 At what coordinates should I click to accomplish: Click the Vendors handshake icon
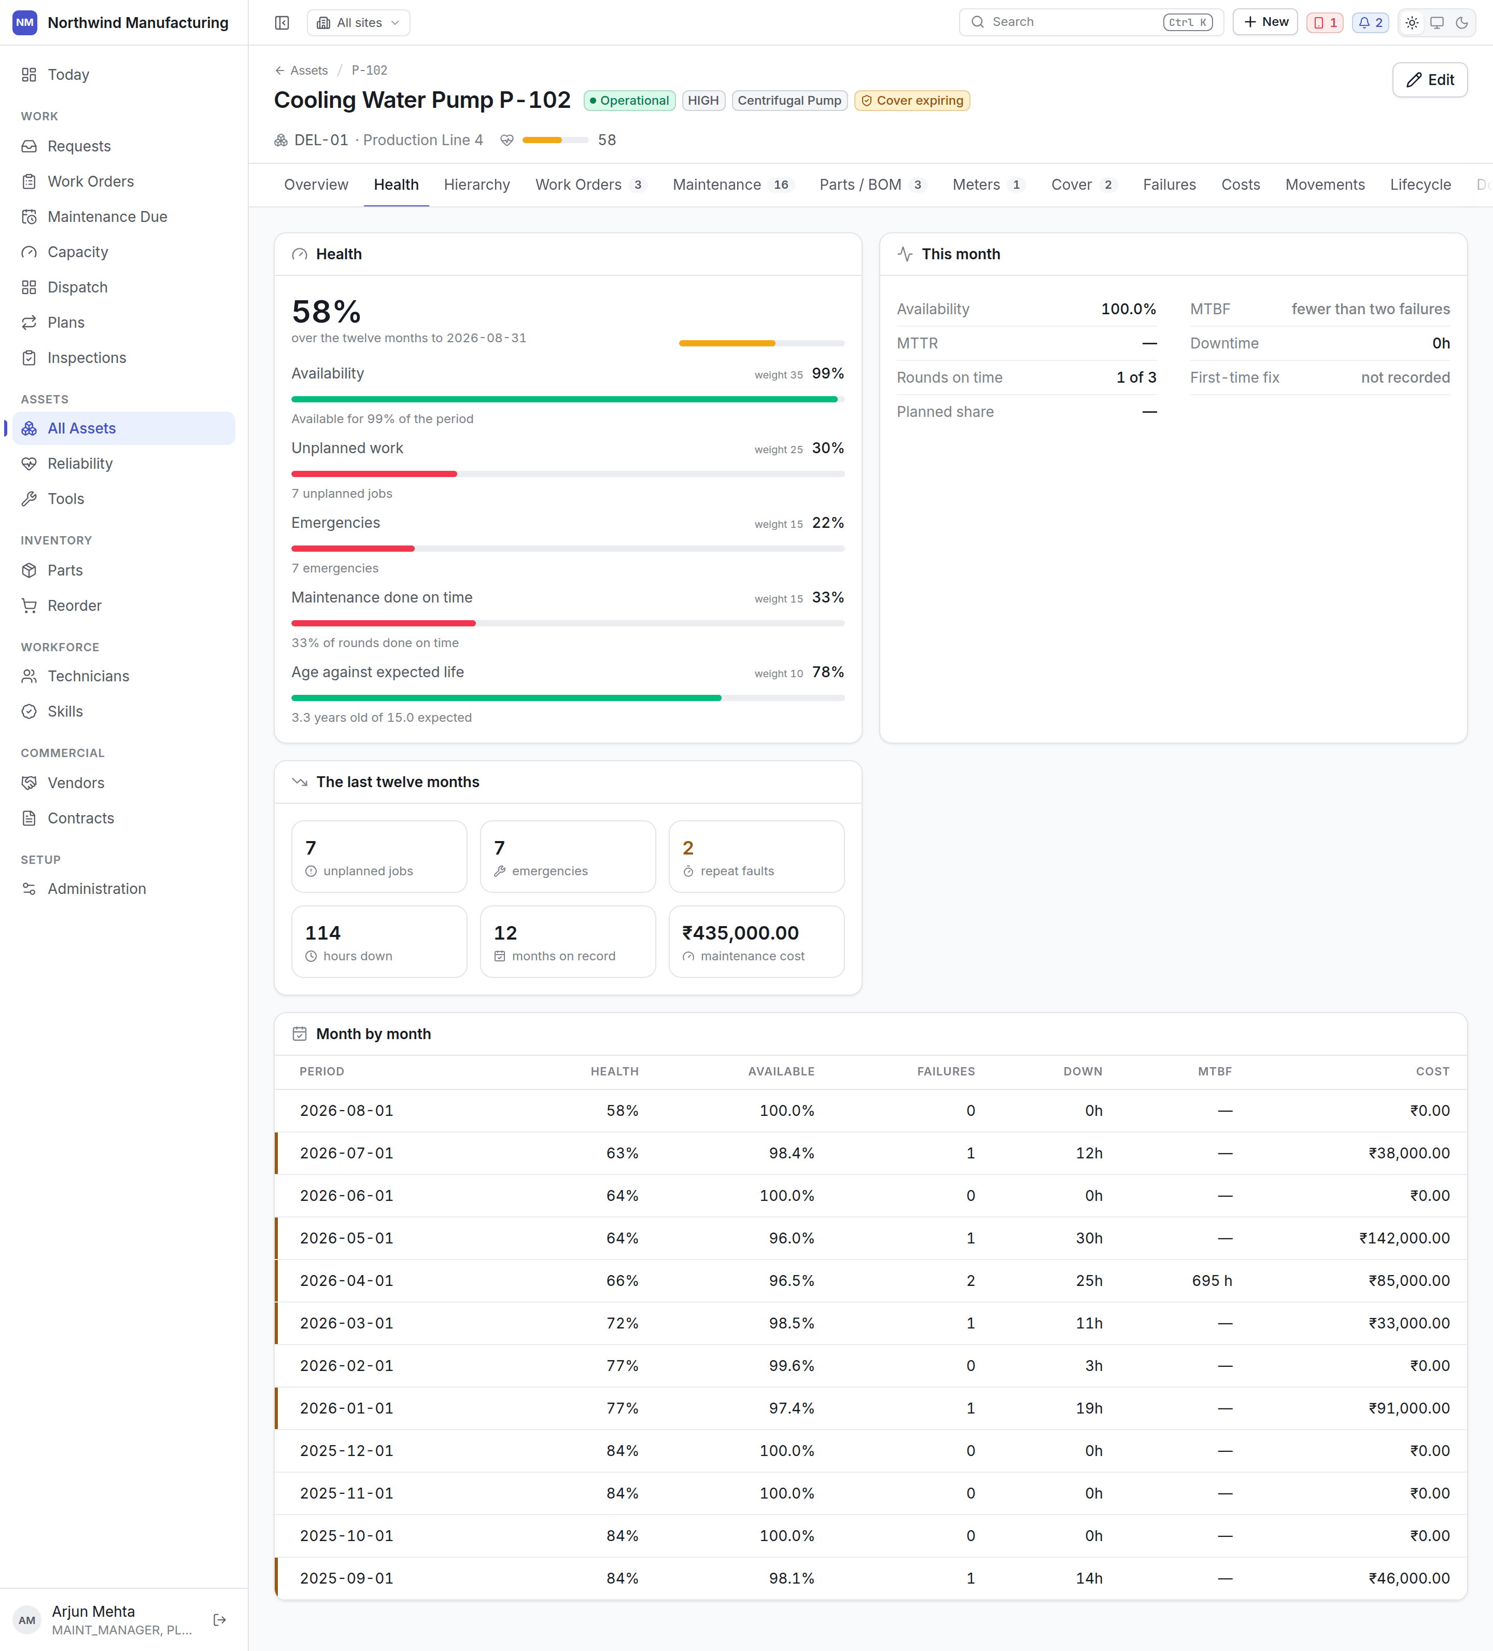pyautogui.click(x=30, y=782)
